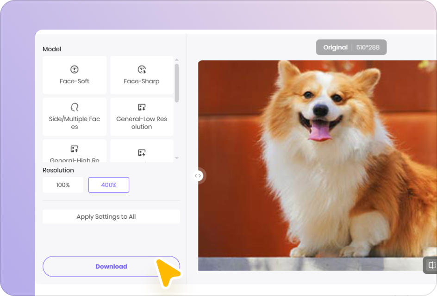Screen dimensions: 437x296
Task: Pick the Side/Multiple Faces head icon
Action: coord(74,107)
